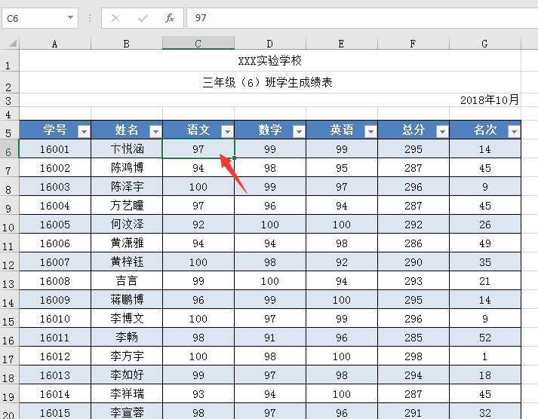Select the name cell 陈鸿博
The height and width of the screenshot is (419, 538).
click(x=127, y=168)
